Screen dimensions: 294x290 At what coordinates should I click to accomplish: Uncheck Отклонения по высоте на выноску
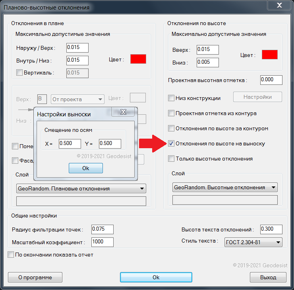[171, 143]
